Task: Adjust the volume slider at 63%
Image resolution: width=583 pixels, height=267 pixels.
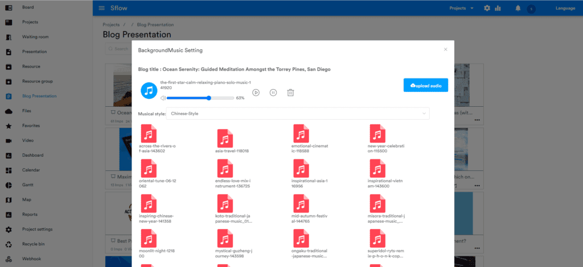Action: [x=210, y=98]
